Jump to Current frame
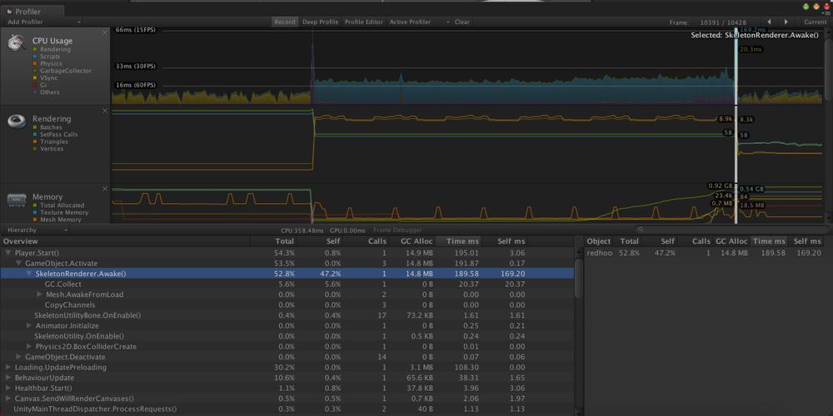The image size is (833, 416). (815, 22)
